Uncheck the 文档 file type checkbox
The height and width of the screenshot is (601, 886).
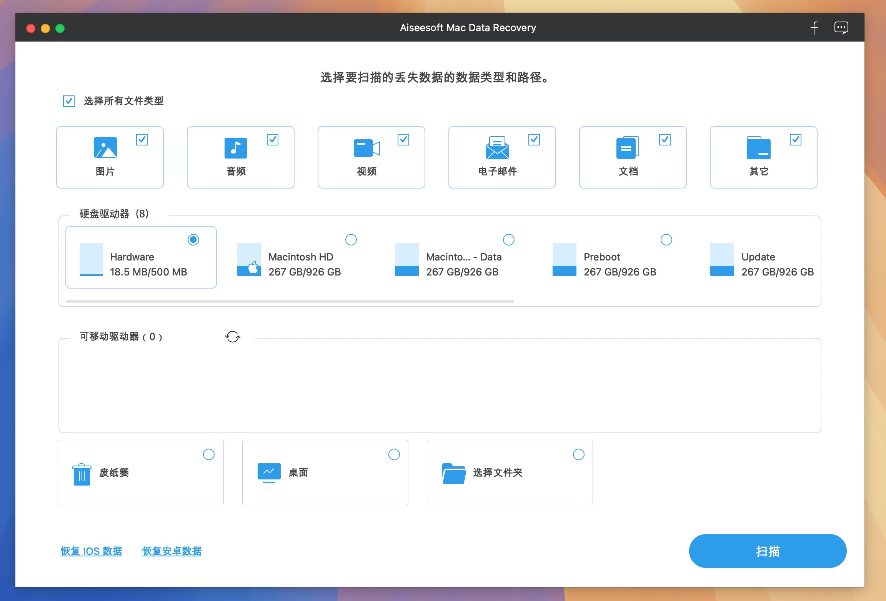coord(665,140)
